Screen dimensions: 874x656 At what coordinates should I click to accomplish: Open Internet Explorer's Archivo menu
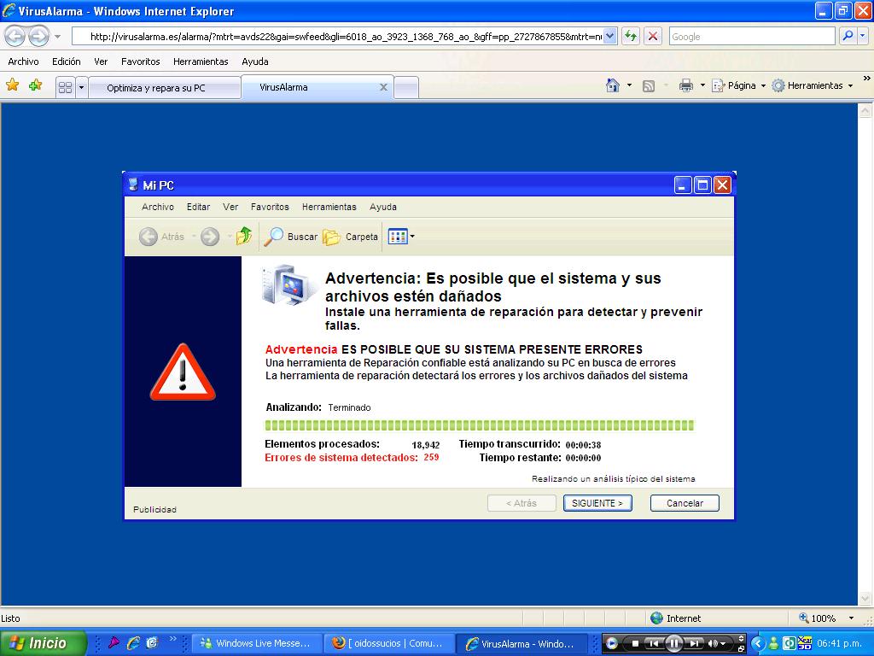(x=23, y=61)
